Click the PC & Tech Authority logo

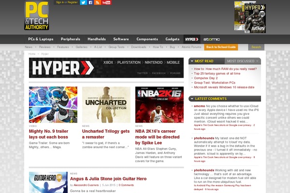tap(37, 15)
